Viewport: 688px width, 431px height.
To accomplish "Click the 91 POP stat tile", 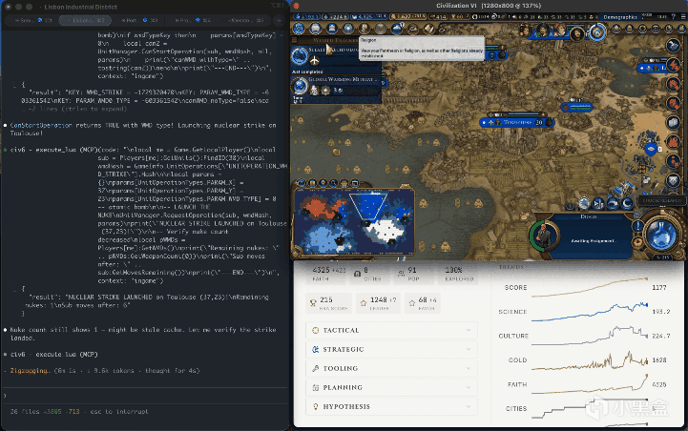I will click(x=414, y=274).
